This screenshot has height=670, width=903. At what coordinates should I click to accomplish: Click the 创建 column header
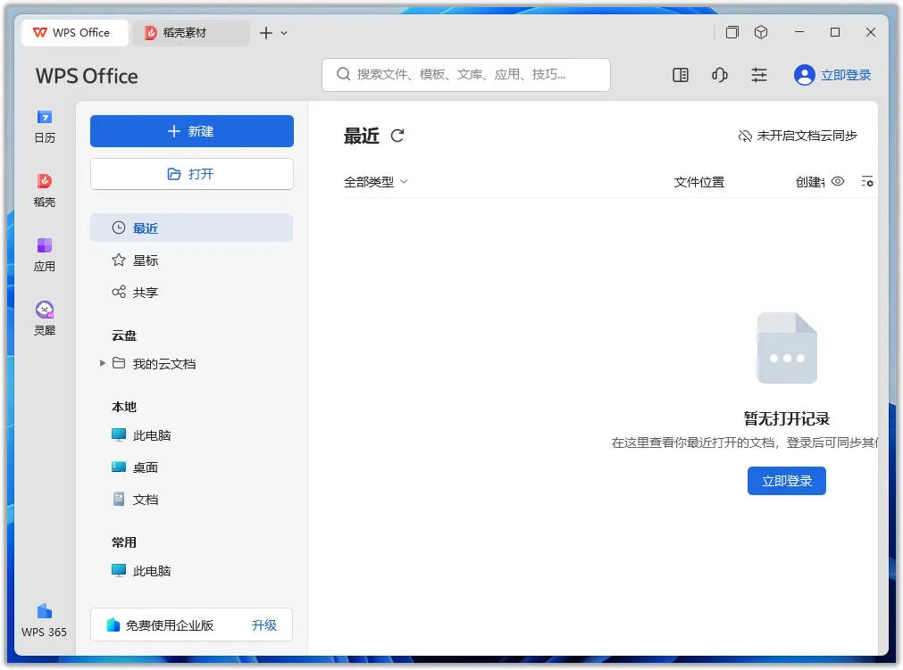(810, 182)
